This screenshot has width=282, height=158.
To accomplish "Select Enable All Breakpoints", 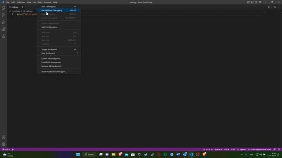I will coord(59,58).
